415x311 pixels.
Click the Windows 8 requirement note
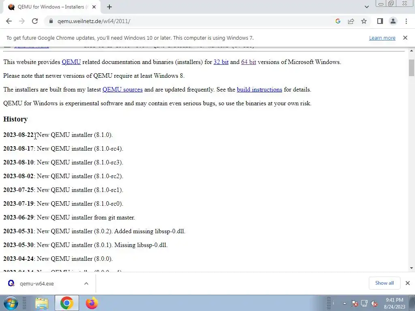pos(94,76)
